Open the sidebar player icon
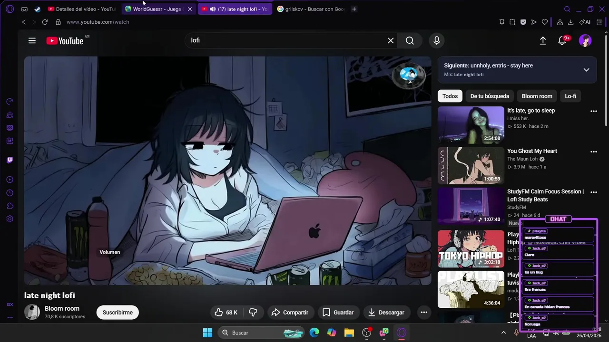 tap(10, 180)
